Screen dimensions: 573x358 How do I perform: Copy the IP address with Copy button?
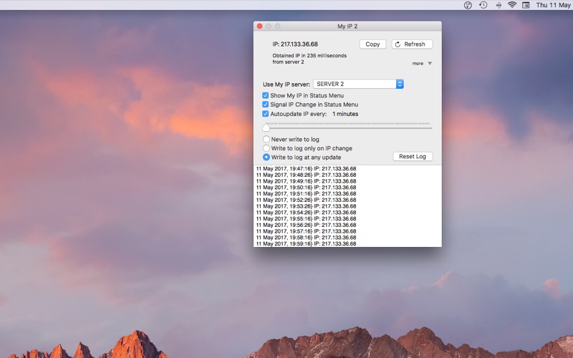(x=372, y=44)
